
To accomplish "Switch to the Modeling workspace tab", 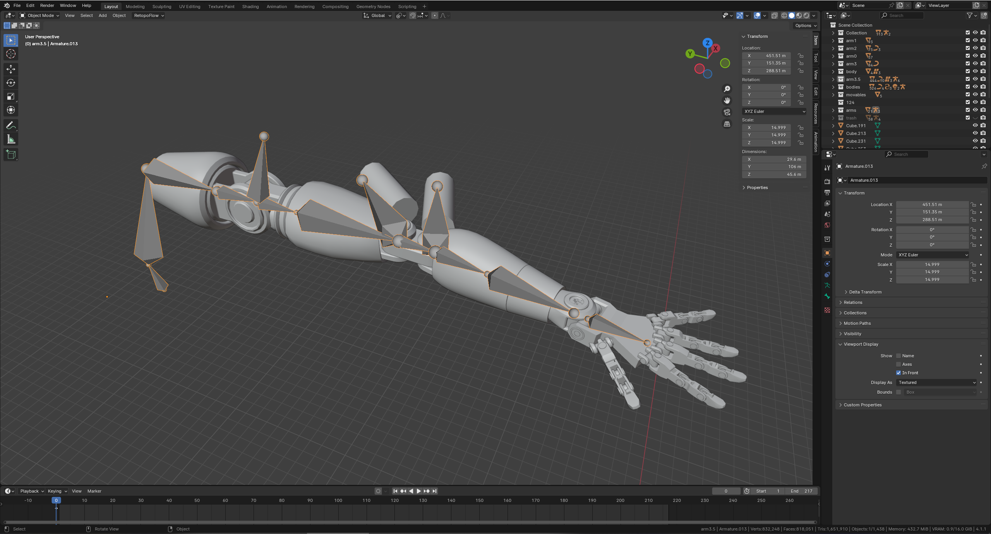I will (x=135, y=7).
